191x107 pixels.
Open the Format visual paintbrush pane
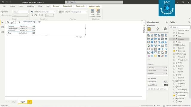point(157,29)
